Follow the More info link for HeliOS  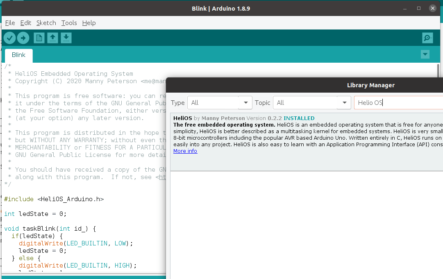click(x=185, y=151)
